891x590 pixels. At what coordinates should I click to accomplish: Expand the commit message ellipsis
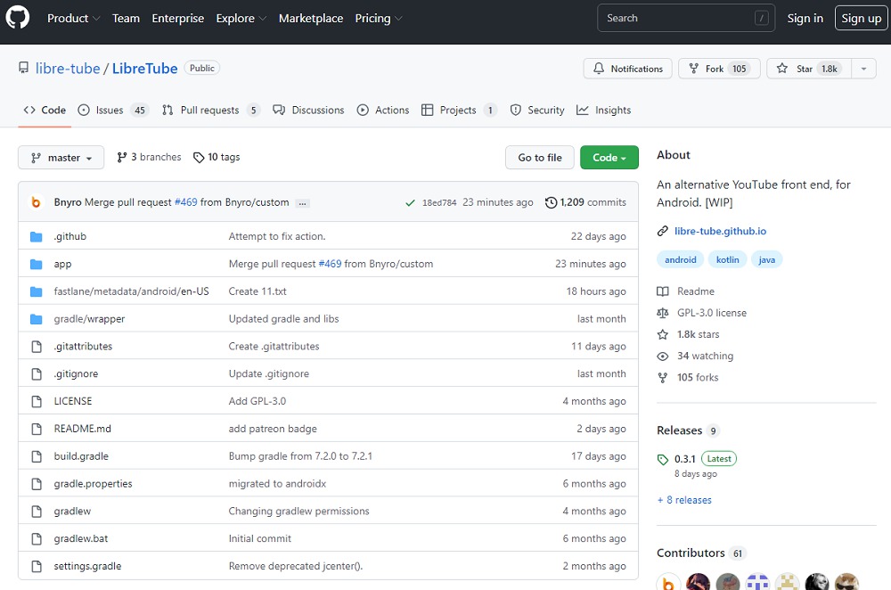(303, 203)
